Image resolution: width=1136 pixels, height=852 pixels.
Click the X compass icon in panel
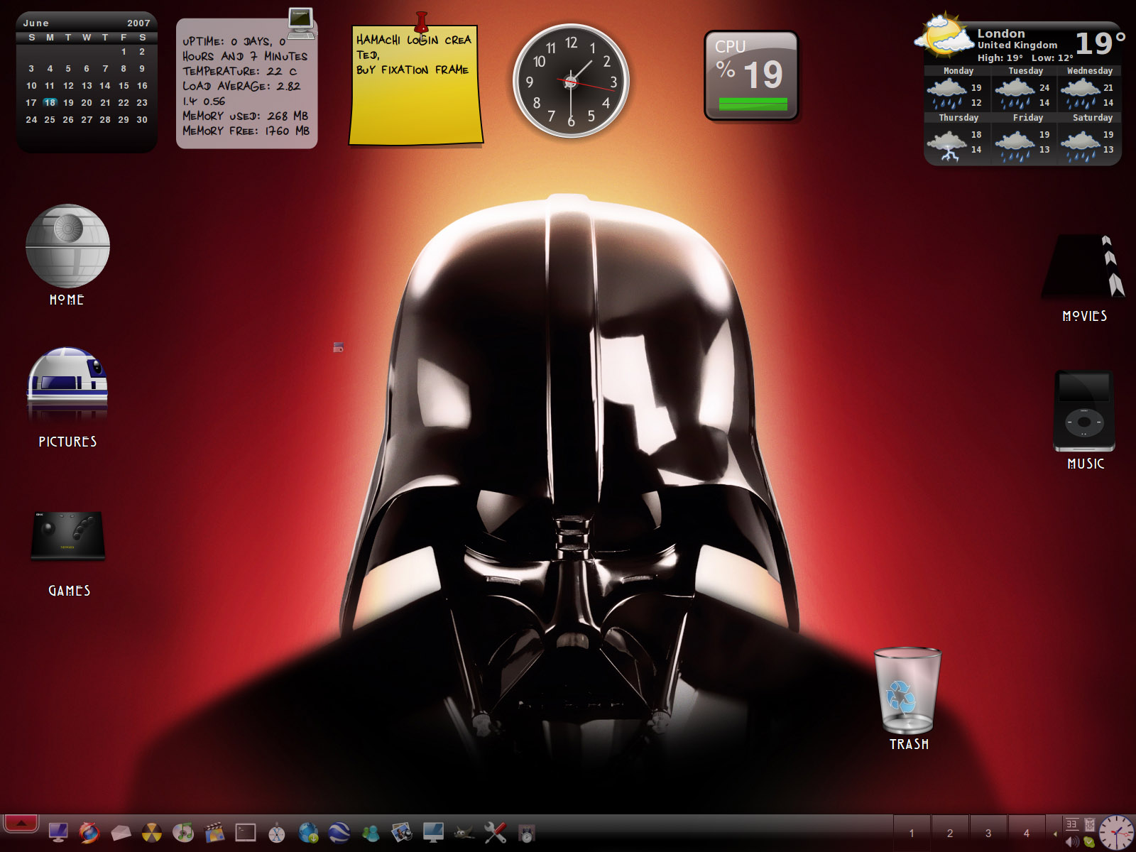[x=277, y=832]
